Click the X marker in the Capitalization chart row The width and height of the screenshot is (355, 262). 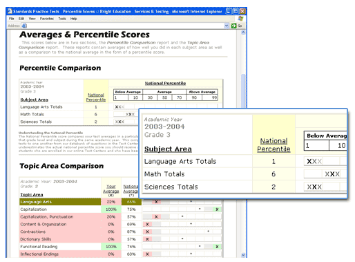217,209
